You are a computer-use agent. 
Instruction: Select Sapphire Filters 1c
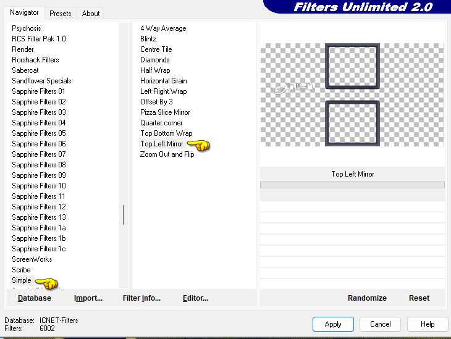[x=39, y=249]
